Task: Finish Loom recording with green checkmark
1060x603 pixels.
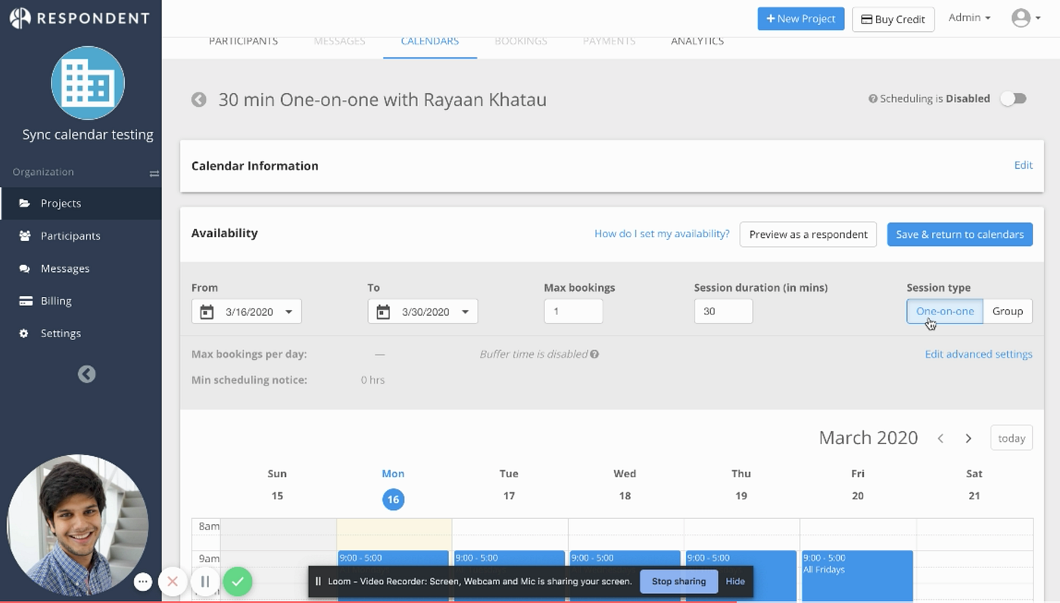Action: coord(238,582)
